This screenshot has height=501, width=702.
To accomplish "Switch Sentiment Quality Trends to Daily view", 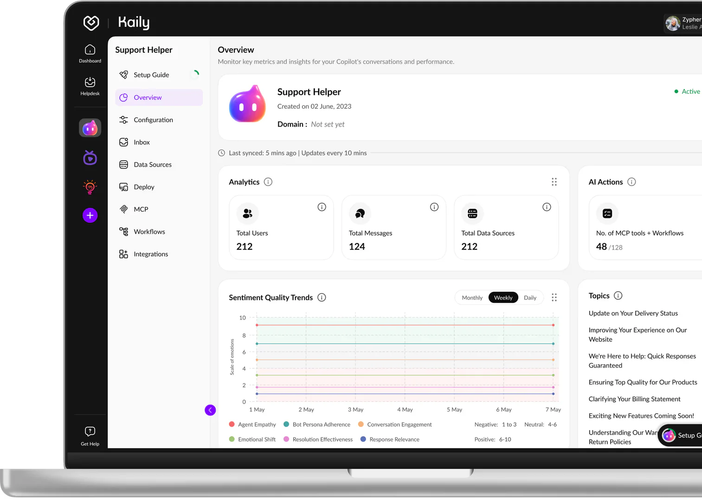I will pos(530,297).
